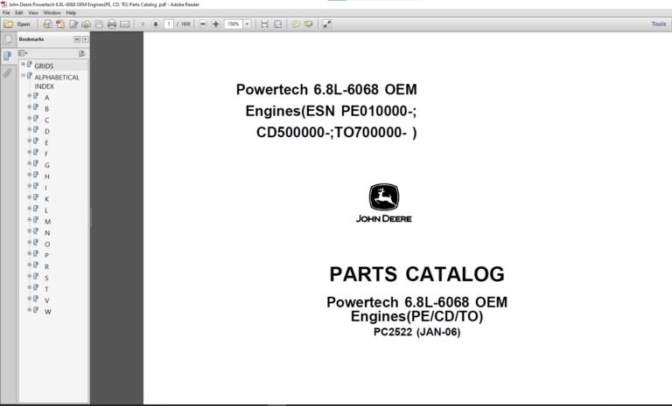The height and width of the screenshot is (406, 672).
Task: Select bookmark S
Action: pyautogui.click(x=46, y=278)
